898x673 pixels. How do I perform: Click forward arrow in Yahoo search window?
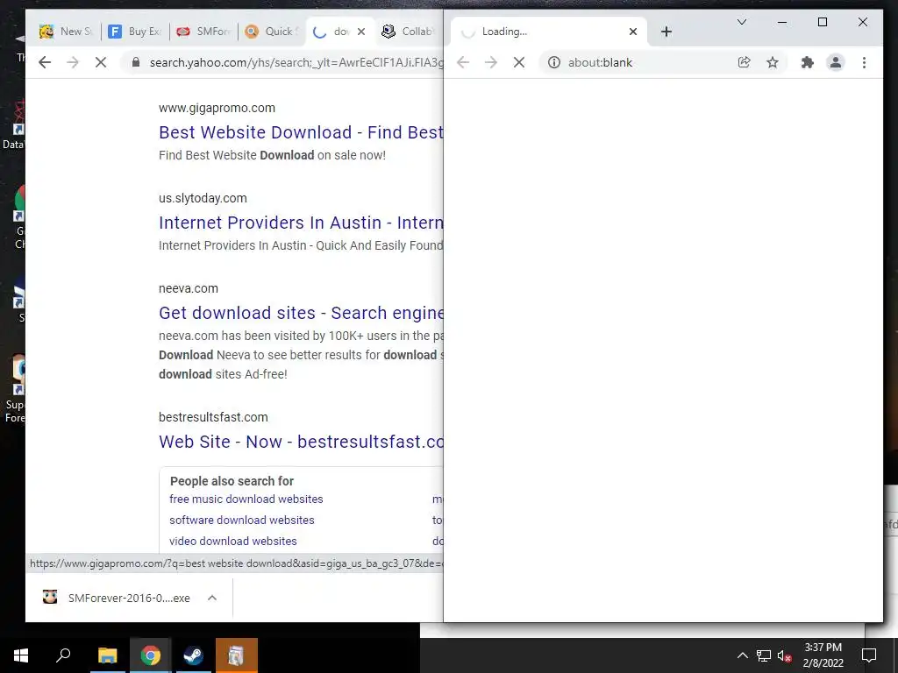[73, 62]
